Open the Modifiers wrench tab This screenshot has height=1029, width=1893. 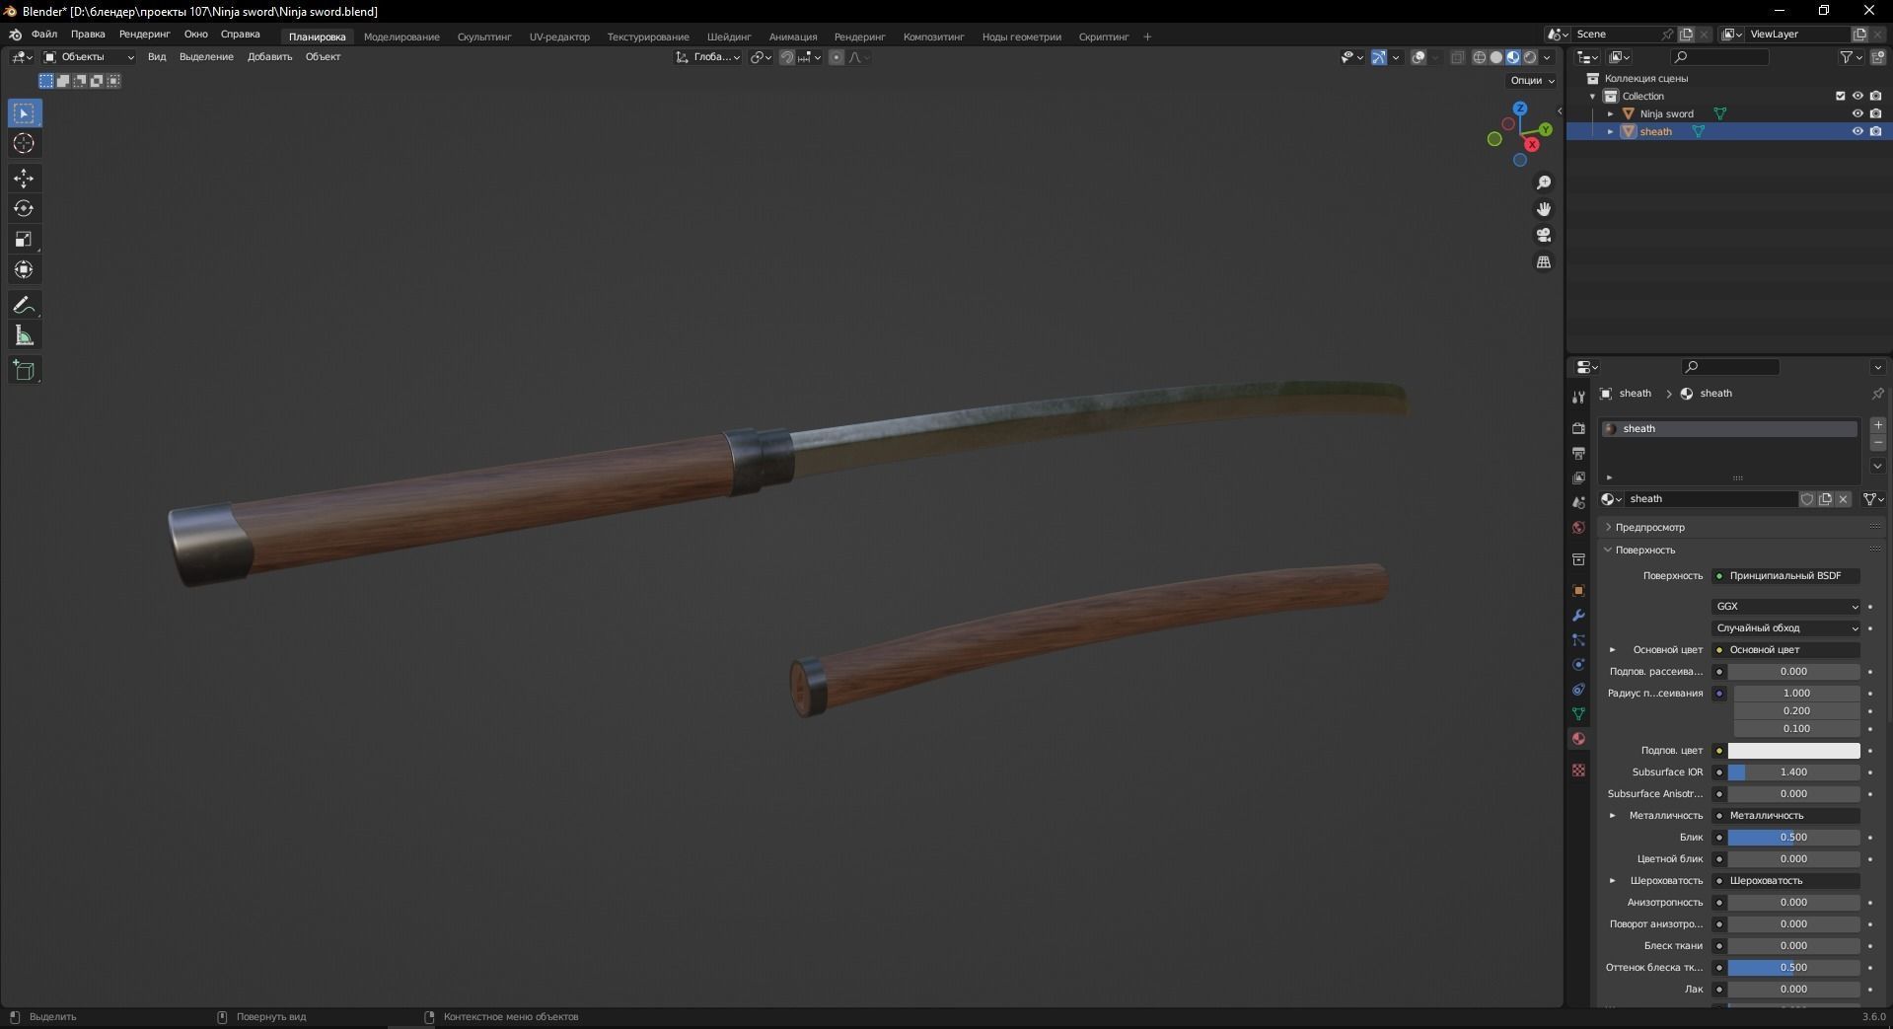(1578, 616)
